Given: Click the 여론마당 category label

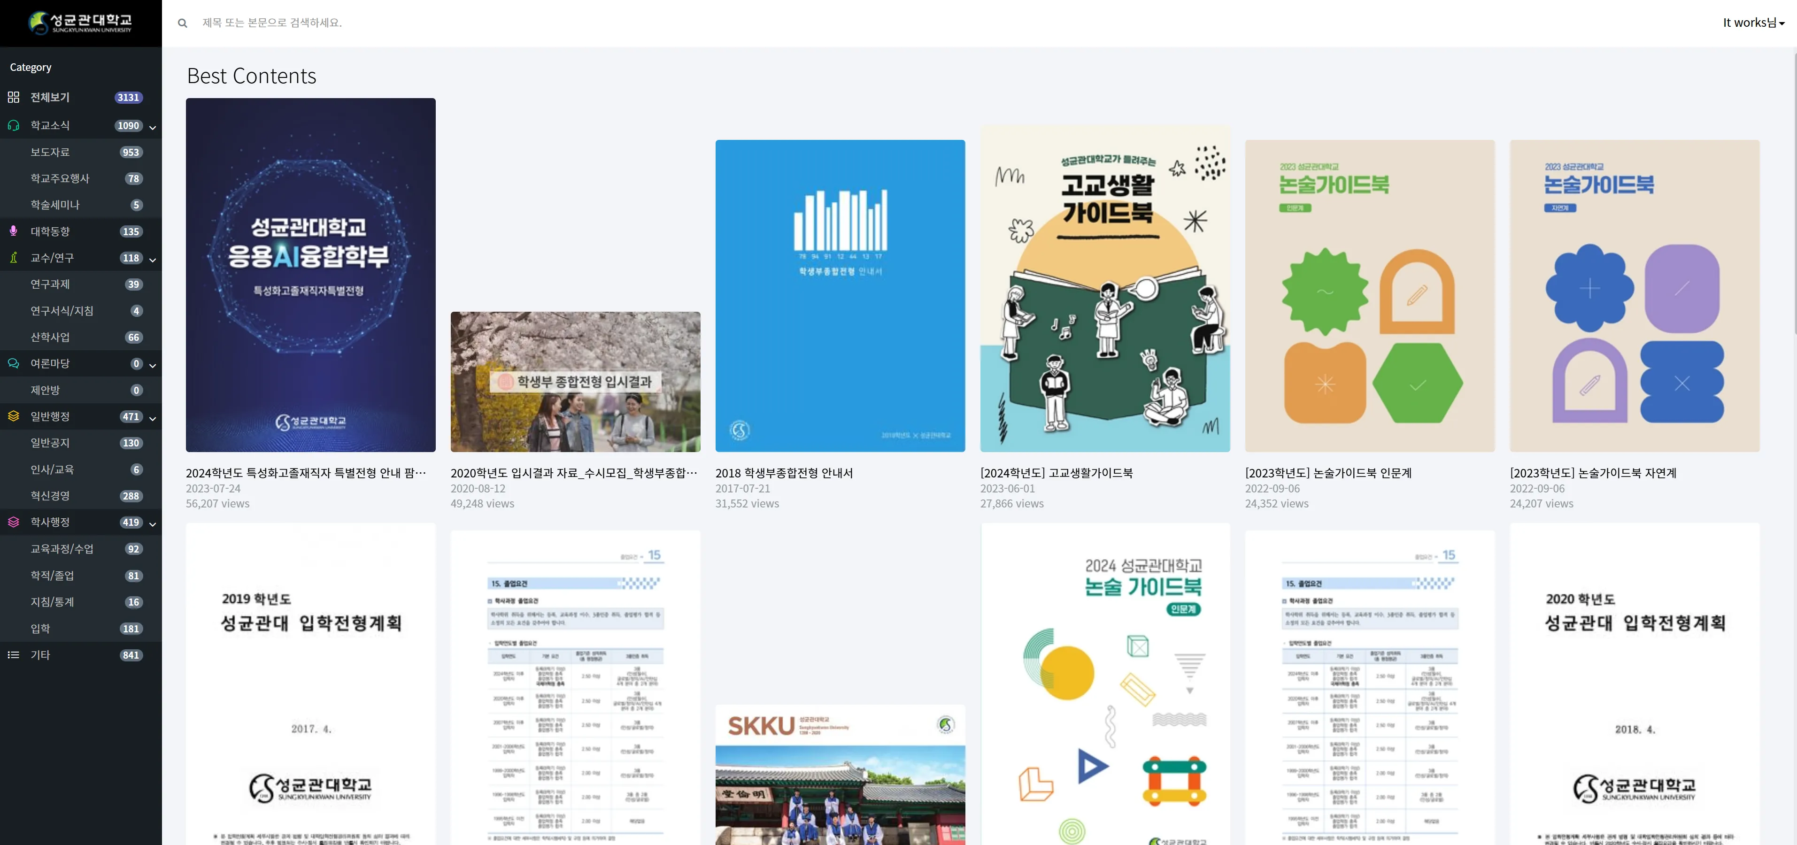Looking at the screenshot, I should click(50, 363).
